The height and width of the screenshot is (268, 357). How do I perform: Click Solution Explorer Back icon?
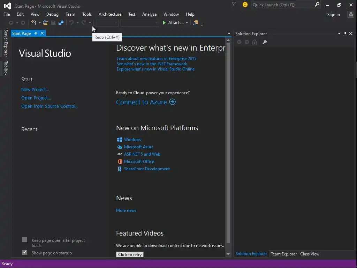[239, 42]
